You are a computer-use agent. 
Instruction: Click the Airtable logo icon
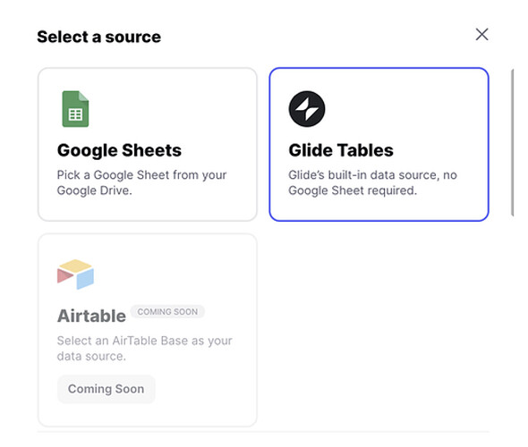click(75, 274)
